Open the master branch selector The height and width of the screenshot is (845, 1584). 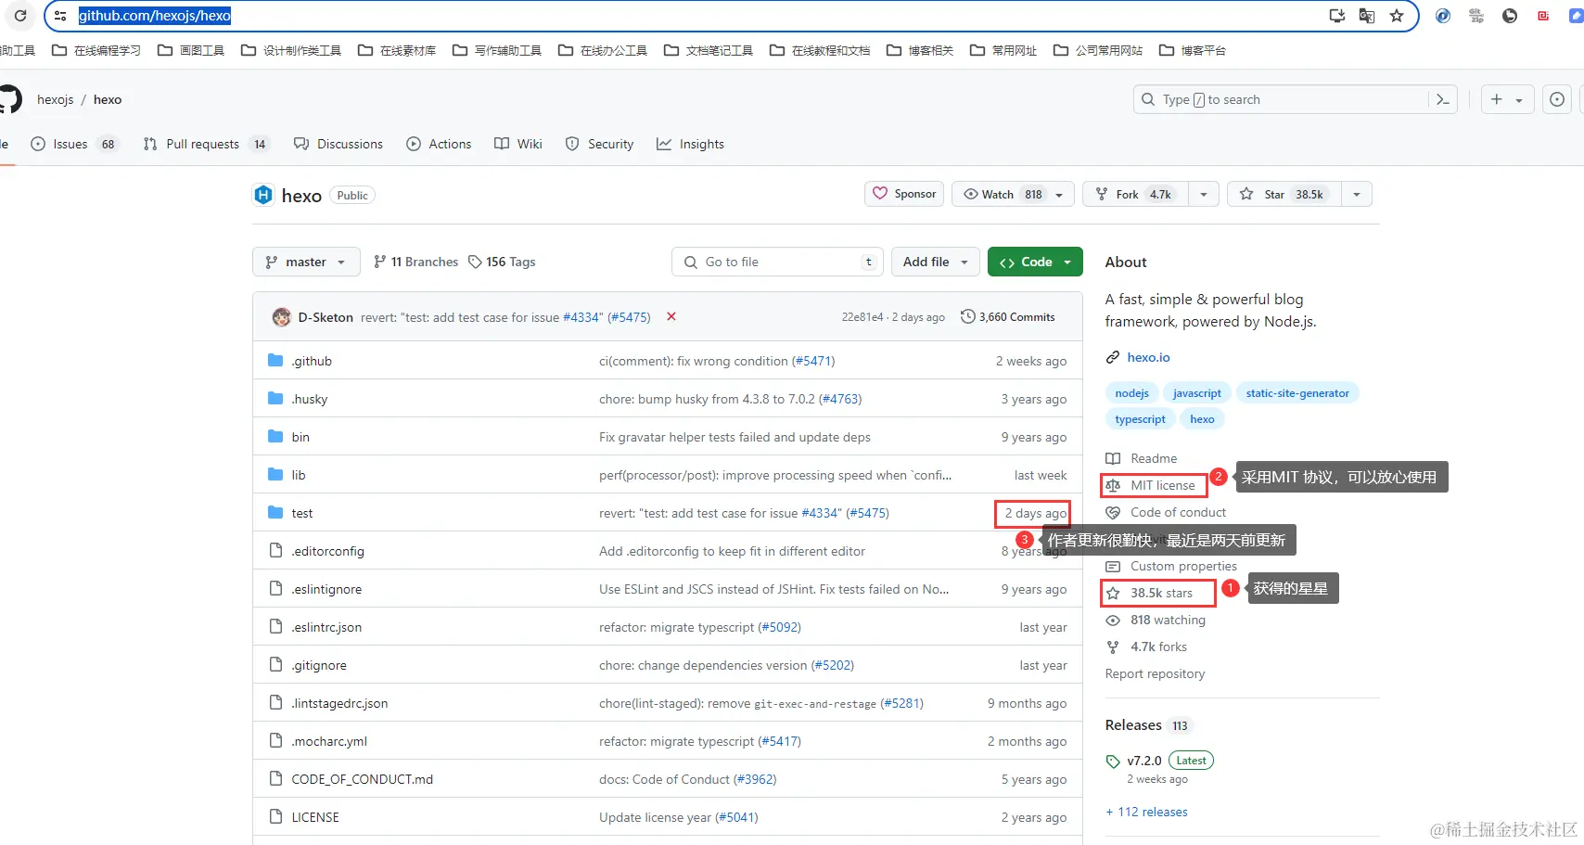pos(306,262)
